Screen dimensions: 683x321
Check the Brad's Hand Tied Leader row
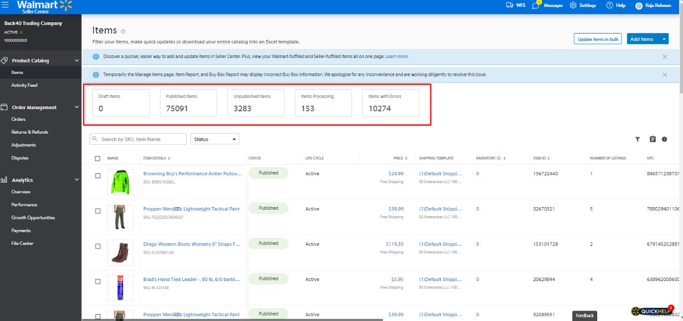98,281
